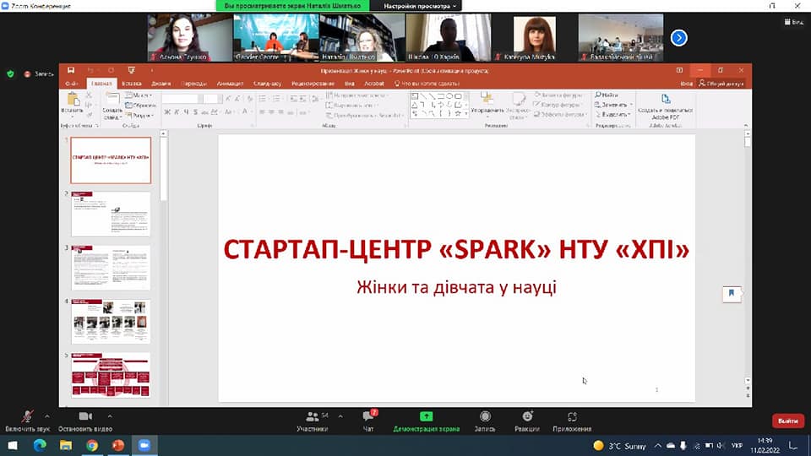Expand audio options arrow next to microphone

(x=46, y=415)
